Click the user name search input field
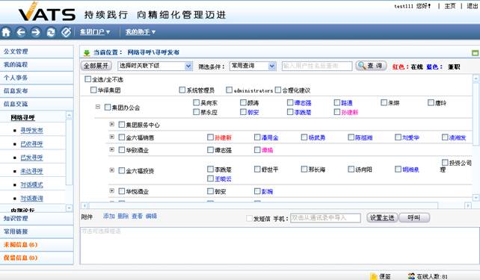480x280 pixels. click(317, 66)
